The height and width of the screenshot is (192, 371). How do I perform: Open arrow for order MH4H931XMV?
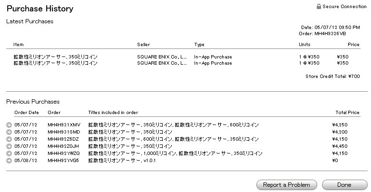(9, 125)
